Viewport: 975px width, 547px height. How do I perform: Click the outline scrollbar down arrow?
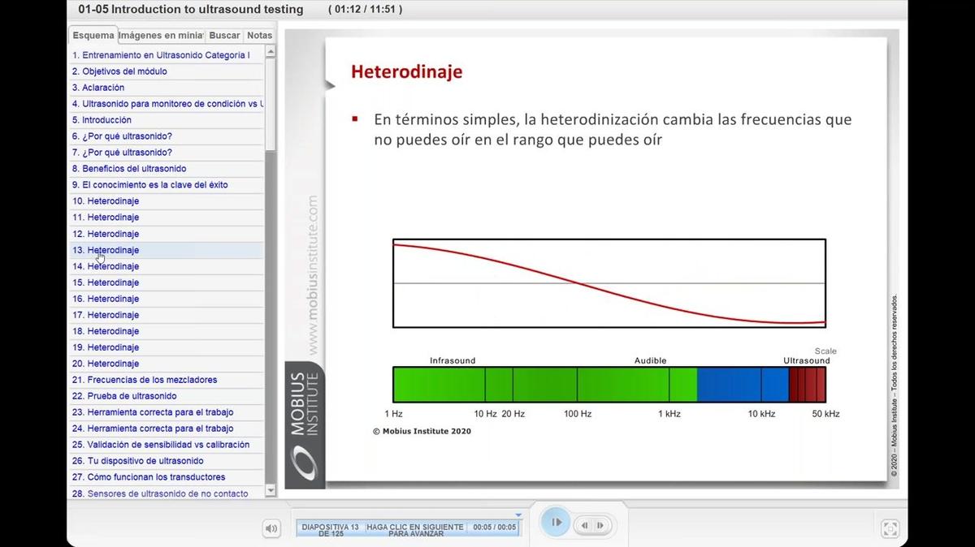tap(271, 492)
